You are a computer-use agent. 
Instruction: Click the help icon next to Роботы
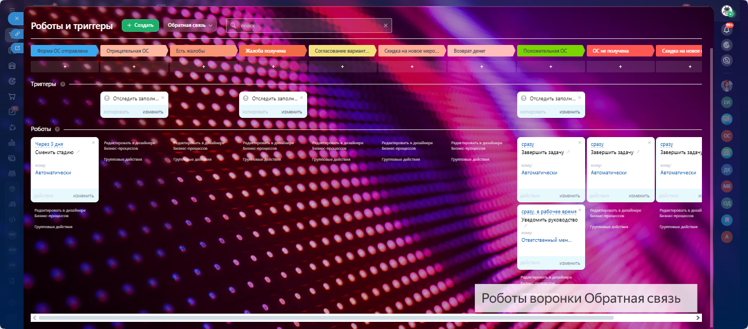point(58,129)
